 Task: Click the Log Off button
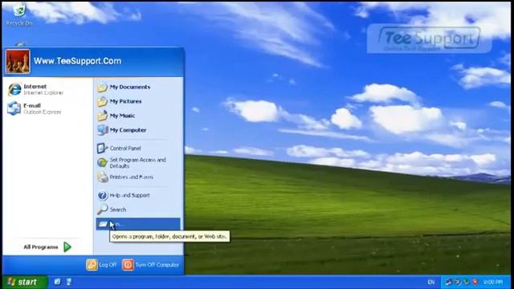(x=101, y=265)
